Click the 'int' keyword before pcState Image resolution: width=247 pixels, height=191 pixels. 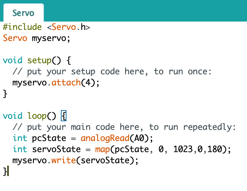pos(20,138)
